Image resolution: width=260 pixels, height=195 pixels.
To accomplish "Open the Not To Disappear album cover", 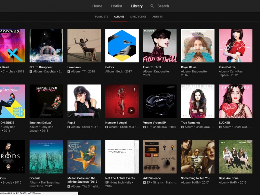I will coord(46,46).
